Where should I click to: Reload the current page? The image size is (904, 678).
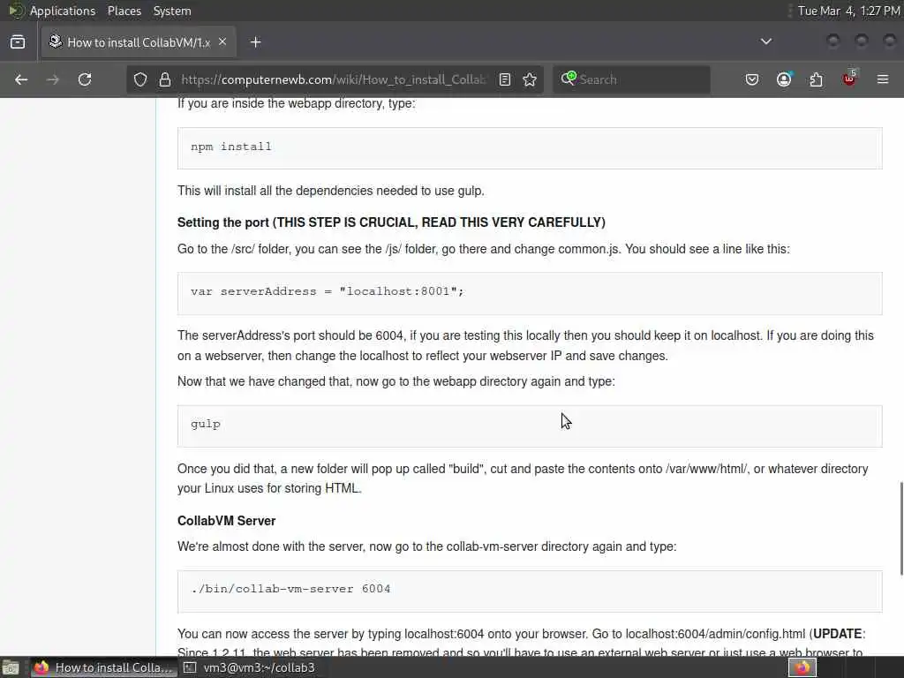point(85,79)
